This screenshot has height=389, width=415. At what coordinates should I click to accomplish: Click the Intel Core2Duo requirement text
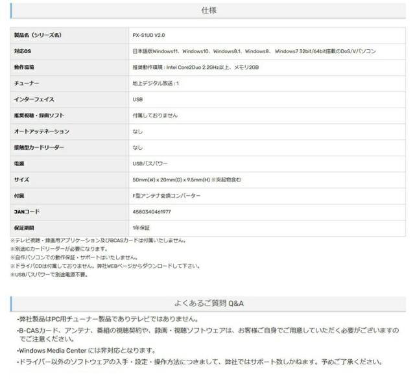pyautogui.click(x=195, y=67)
